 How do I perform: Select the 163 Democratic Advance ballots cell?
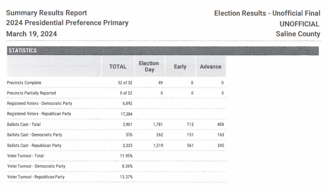pos(219,135)
